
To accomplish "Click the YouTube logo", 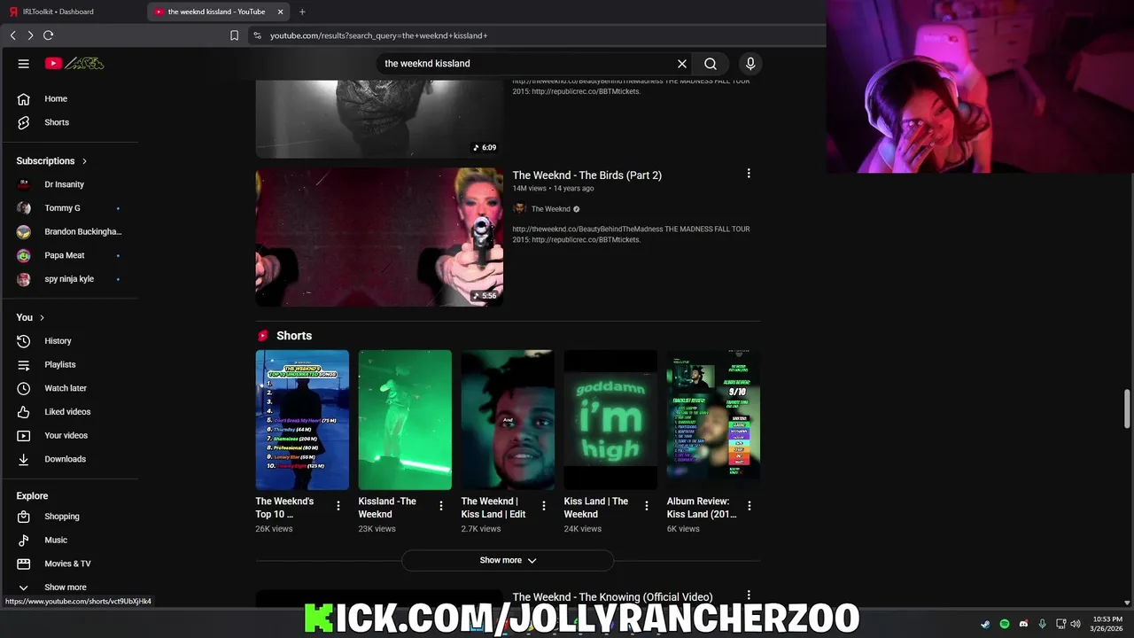I will coord(74,64).
